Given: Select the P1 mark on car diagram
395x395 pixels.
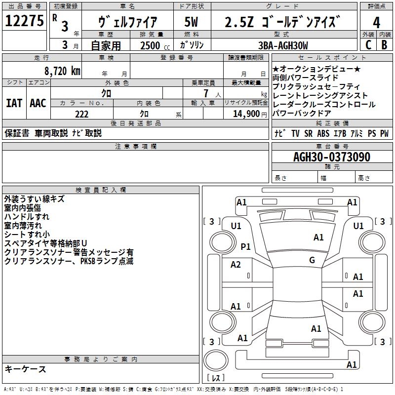Looking at the screenshot, I should pos(245,246).
